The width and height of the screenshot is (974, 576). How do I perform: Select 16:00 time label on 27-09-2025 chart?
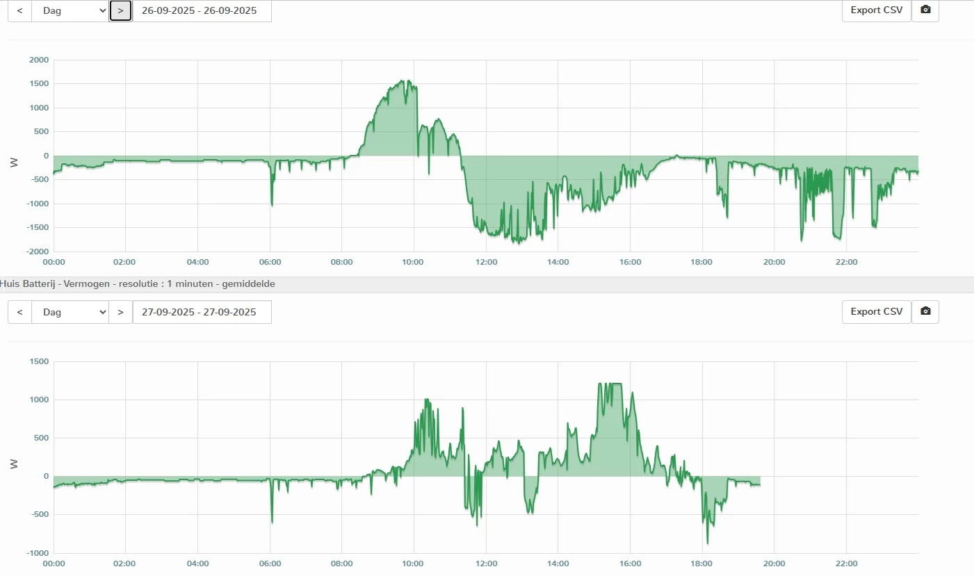630,564
